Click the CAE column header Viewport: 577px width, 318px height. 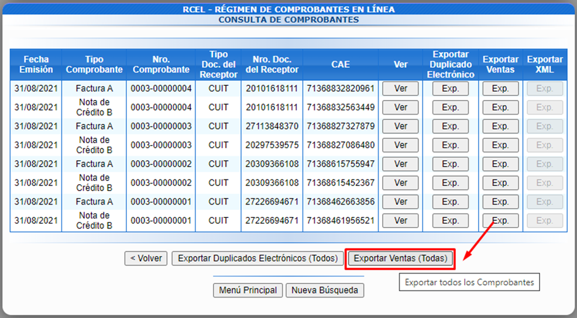tap(340, 64)
